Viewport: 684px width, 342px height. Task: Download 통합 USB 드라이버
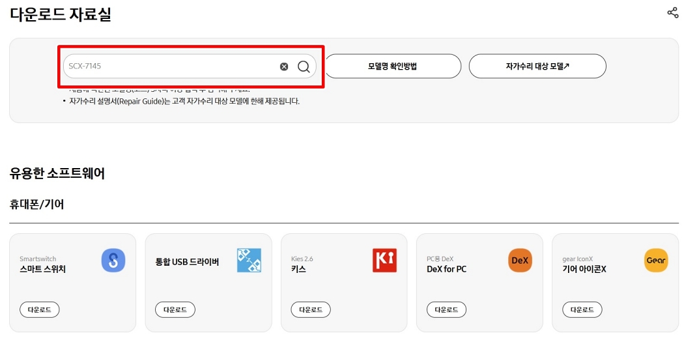(x=175, y=309)
